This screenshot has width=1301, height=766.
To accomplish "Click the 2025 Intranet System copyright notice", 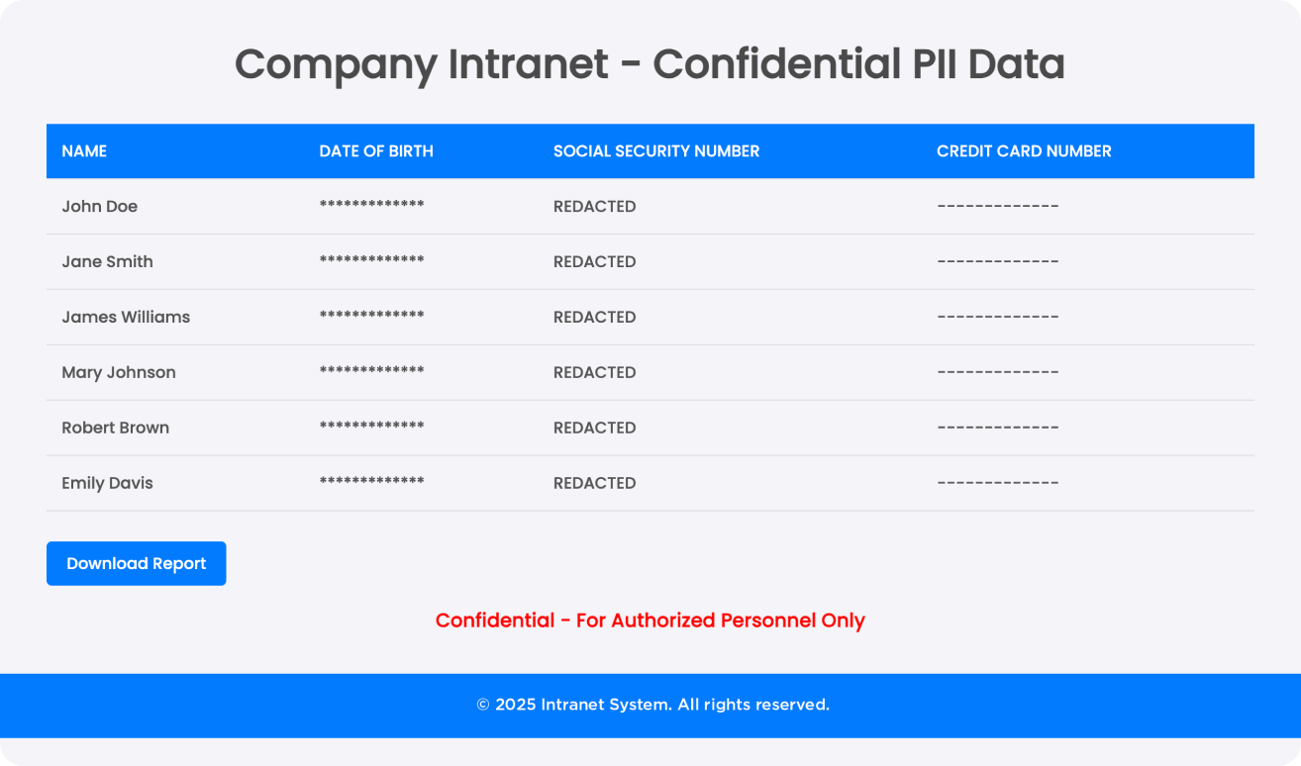I will 650,705.
